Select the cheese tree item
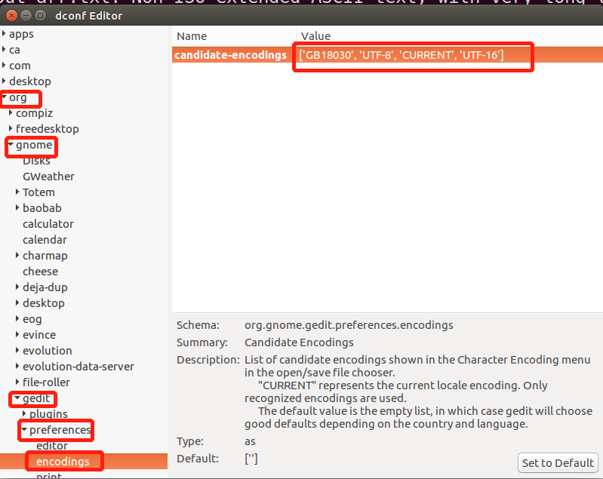 click(x=41, y=272)
